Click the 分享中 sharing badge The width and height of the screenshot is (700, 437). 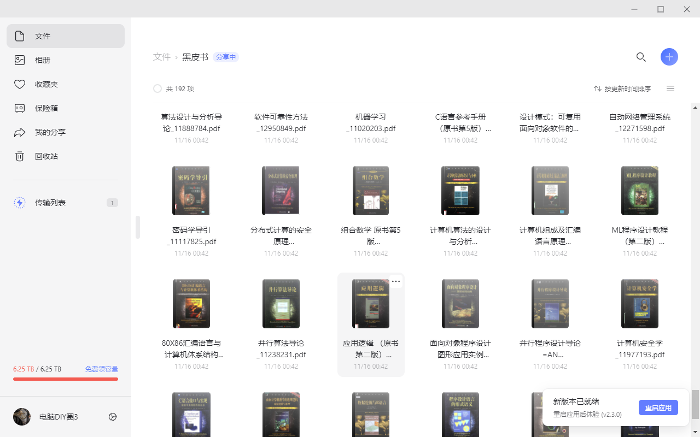click(226, 57)
